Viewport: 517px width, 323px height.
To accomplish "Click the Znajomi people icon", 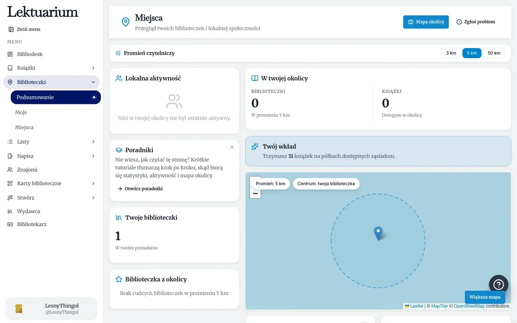I will click(10, 170).
